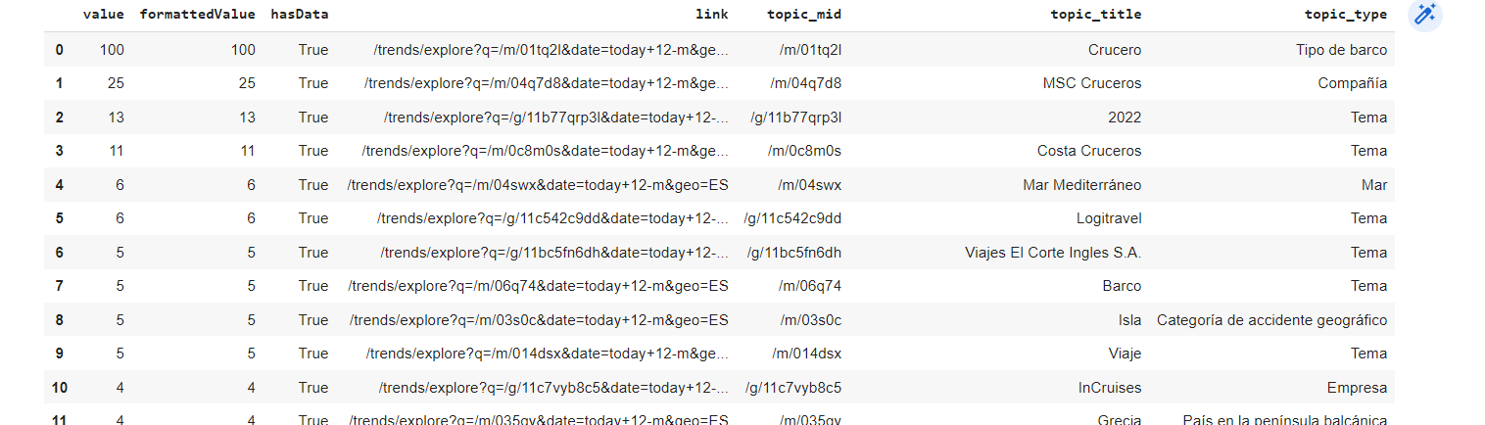
Task: Click the Mar Mediterráneo link cell ending geo=ES
Action: (x=538, y=185)
